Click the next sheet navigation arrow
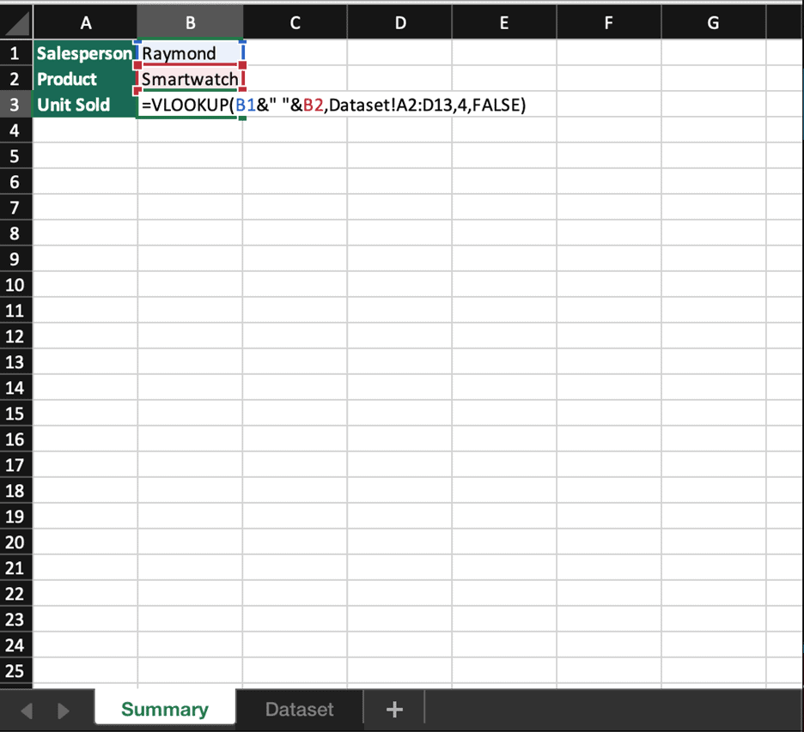This screenshot has height=732, width=804. (63, 711)
